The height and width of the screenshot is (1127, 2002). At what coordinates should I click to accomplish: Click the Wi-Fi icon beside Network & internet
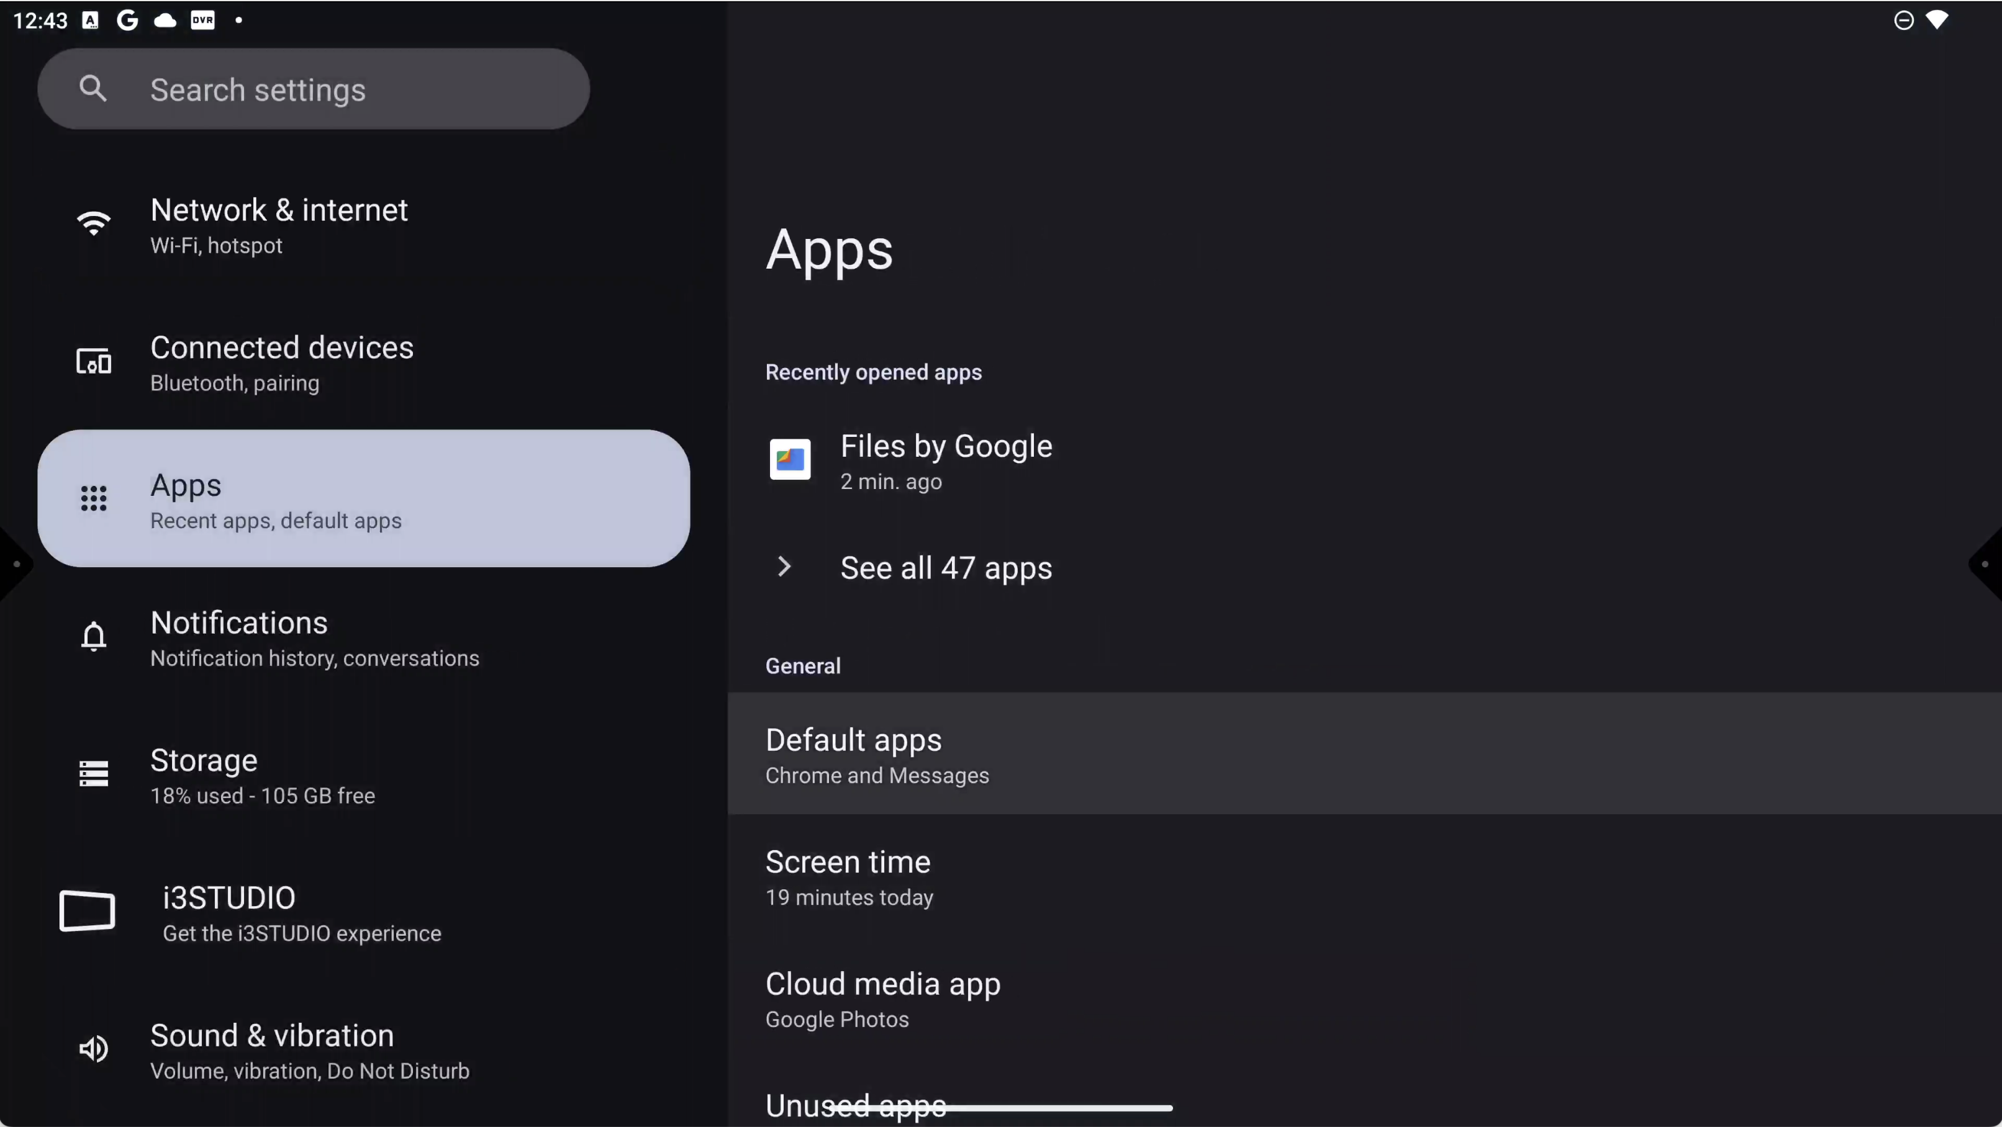(x=93, y=223)
